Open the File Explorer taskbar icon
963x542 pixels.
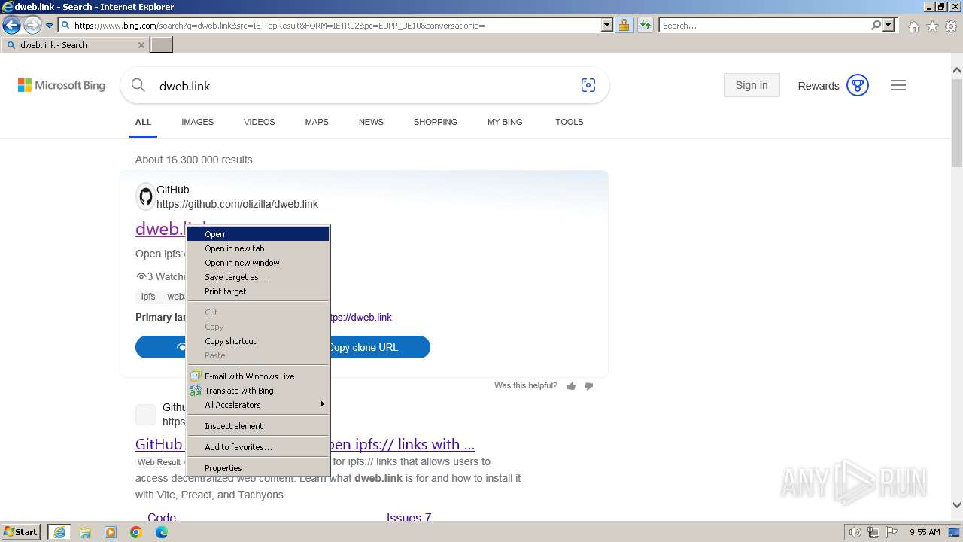coord(85,532)
